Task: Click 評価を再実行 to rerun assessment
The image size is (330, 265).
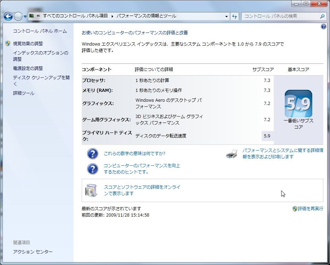Action: coord(311,209)
